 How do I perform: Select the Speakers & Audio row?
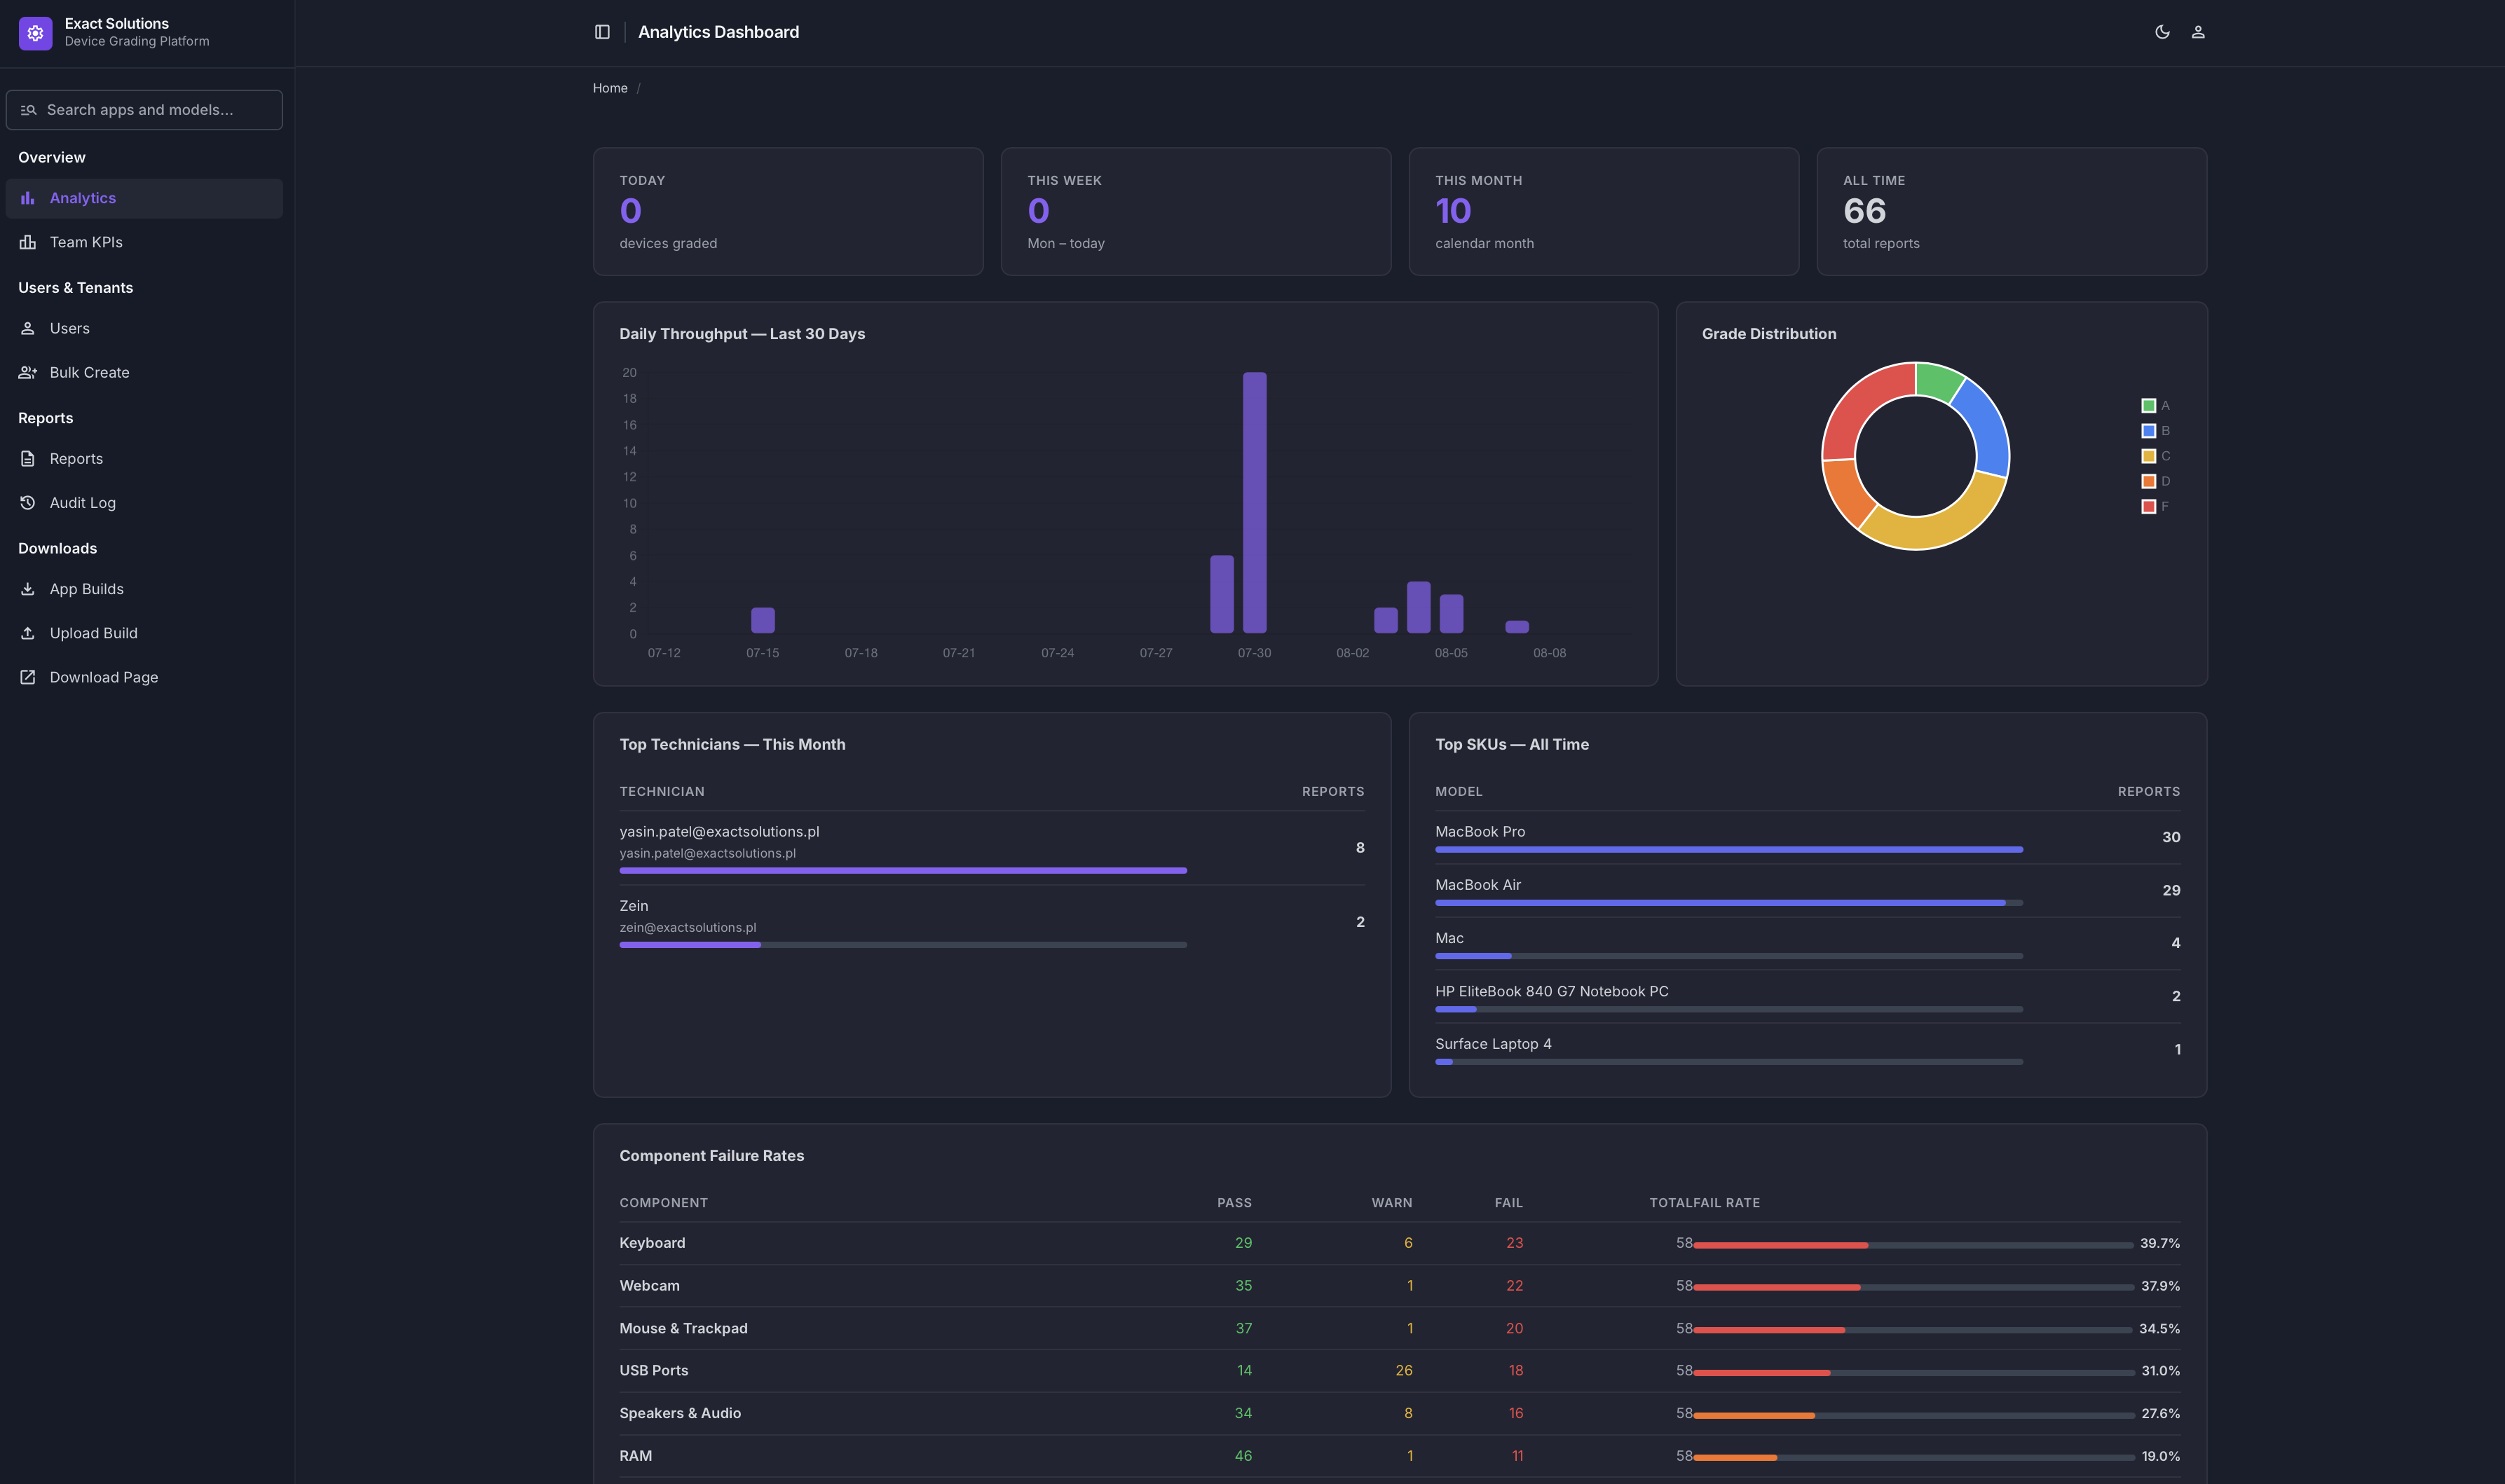pyautogui.click(x=1400, y=1414)
